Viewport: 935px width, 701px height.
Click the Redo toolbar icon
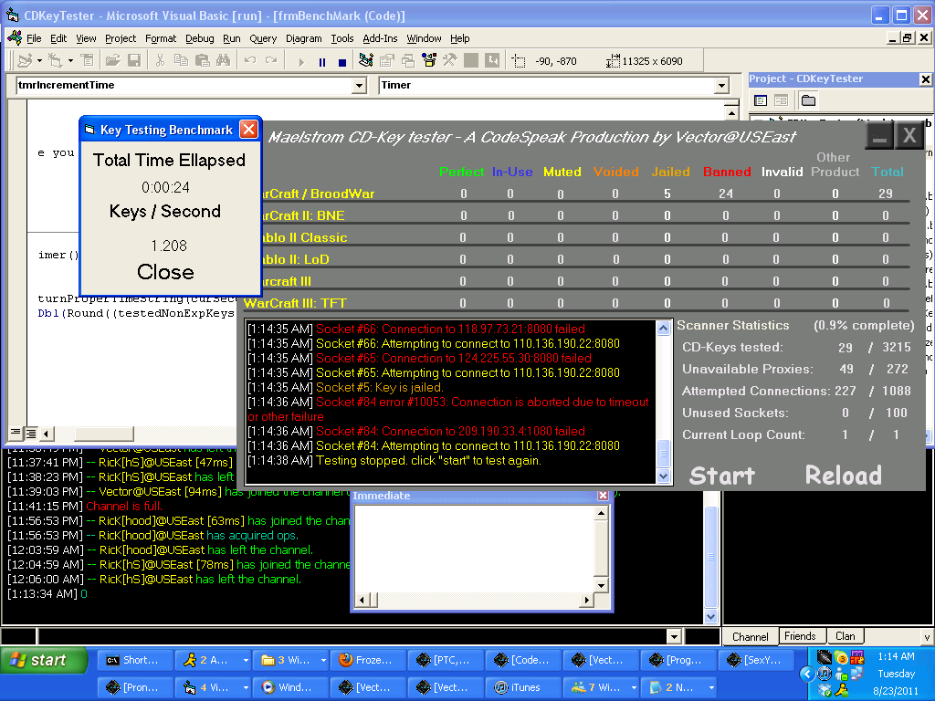(271, 61)
